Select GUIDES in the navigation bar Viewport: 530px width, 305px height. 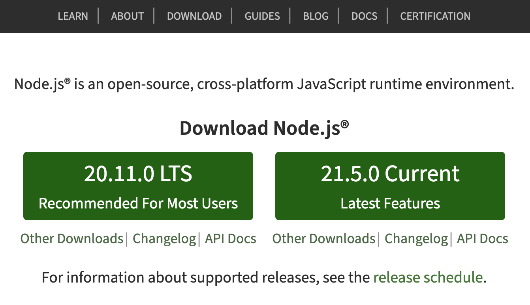pyautogui.click(x=262, y=16)
